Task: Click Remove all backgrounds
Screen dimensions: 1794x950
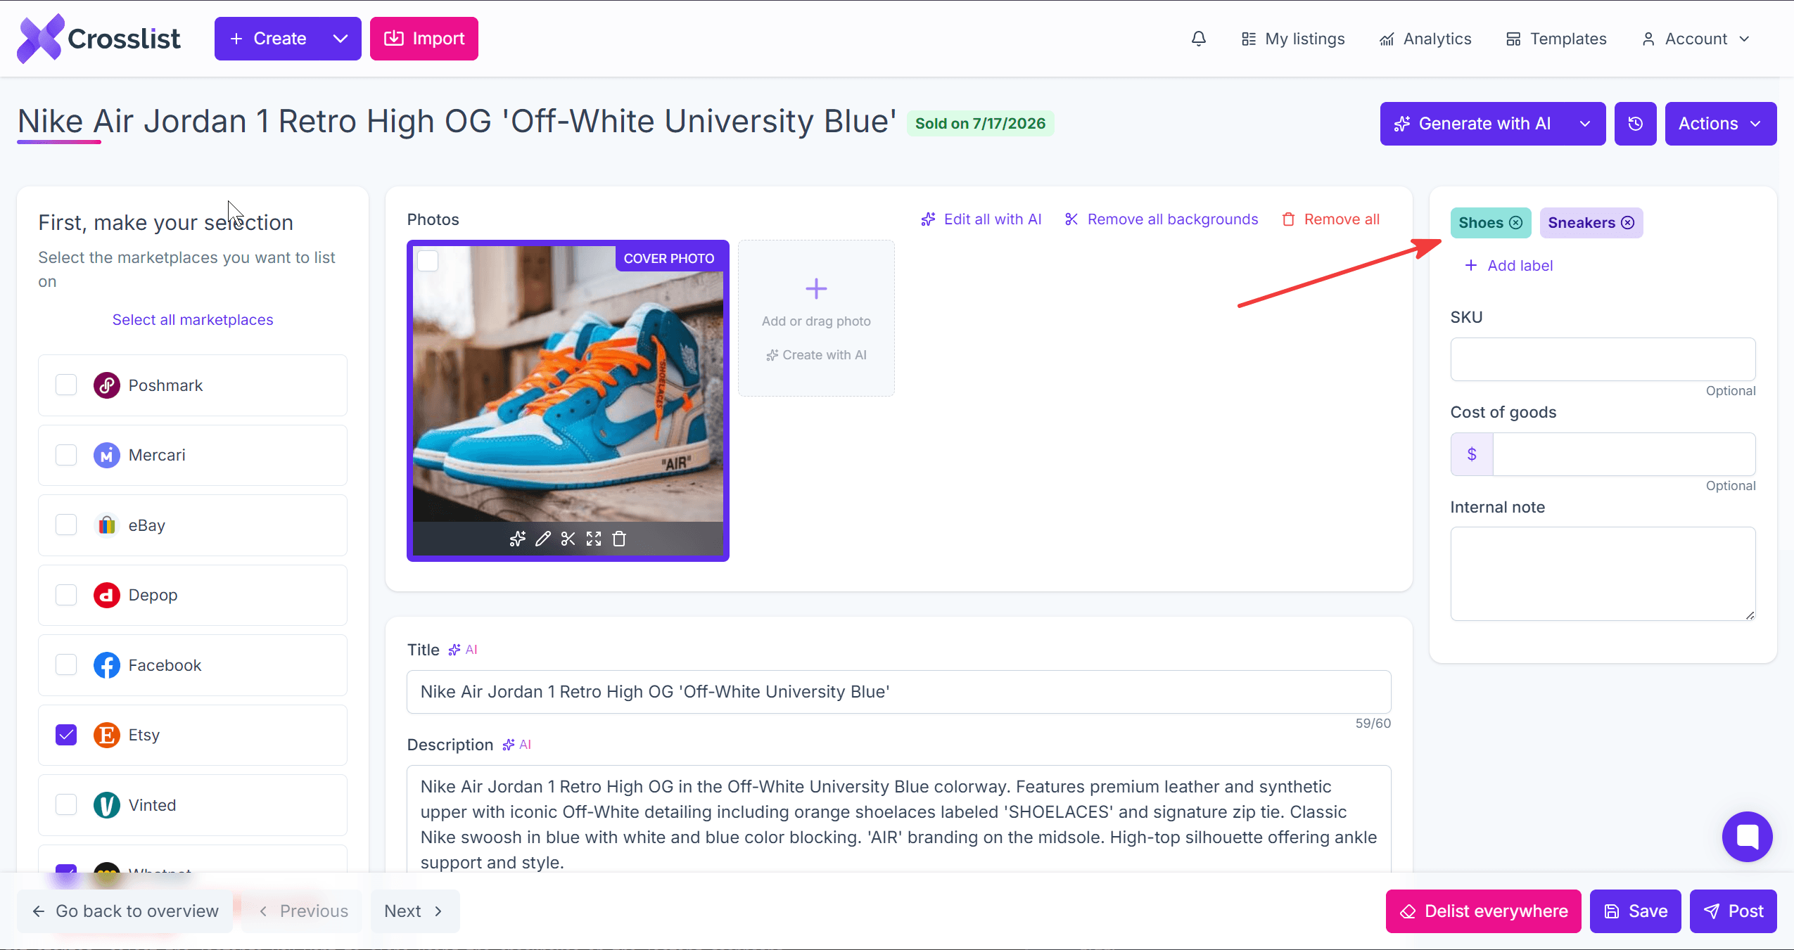Action: [1162, 219]
